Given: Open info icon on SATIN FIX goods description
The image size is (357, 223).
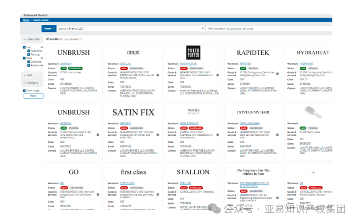Looking at the screenshot, I should (158, 135).
